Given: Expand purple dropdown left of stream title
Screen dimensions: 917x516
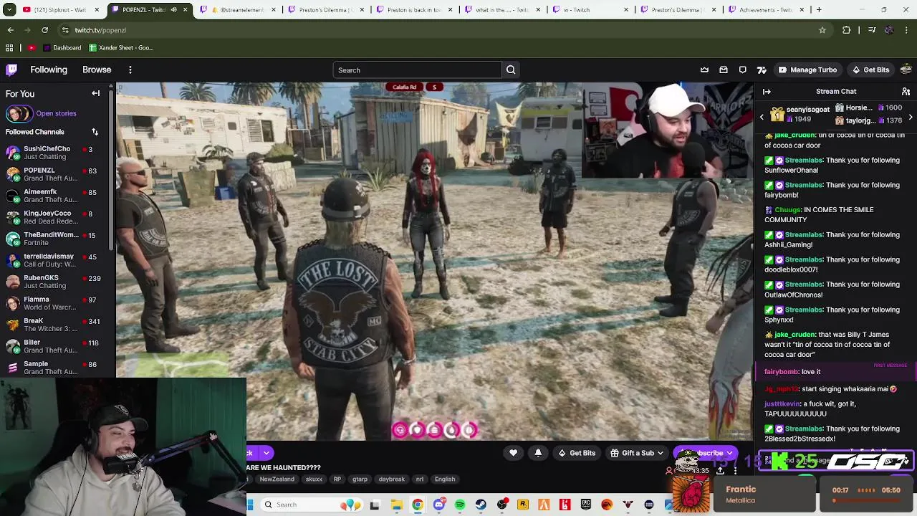Looking at the screenshot, I should [x=266, y=453].
